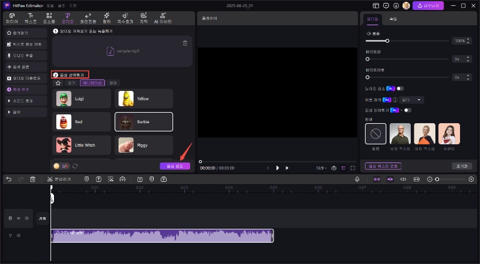Click the 음성 텍스트 변환 button
The image size is (480, 264).
click(x=383, y=166)
